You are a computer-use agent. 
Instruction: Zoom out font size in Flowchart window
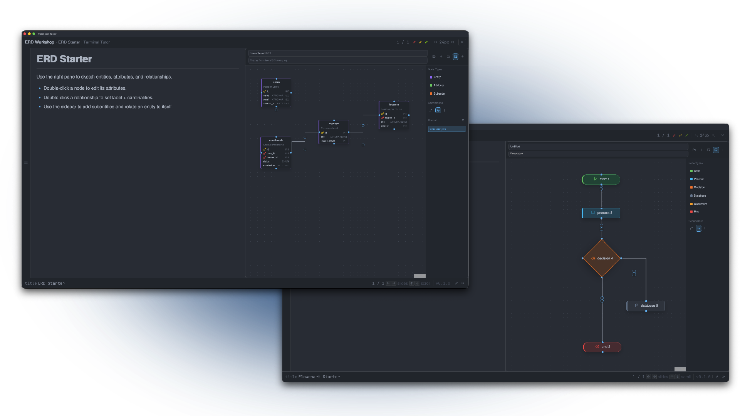tap(696, 135)
